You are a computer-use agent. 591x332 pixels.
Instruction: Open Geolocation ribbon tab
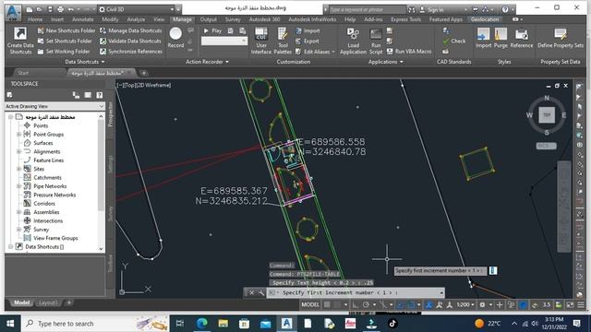[485, 19]
